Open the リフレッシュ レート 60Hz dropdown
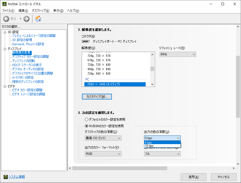The height and width of the screenshot is (183, 241). click(178, 54)
